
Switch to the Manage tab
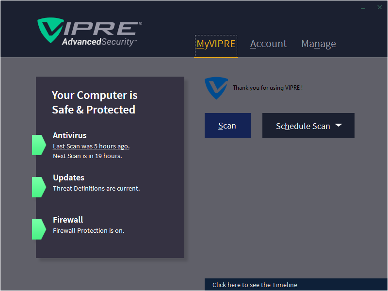pos(319,44)
